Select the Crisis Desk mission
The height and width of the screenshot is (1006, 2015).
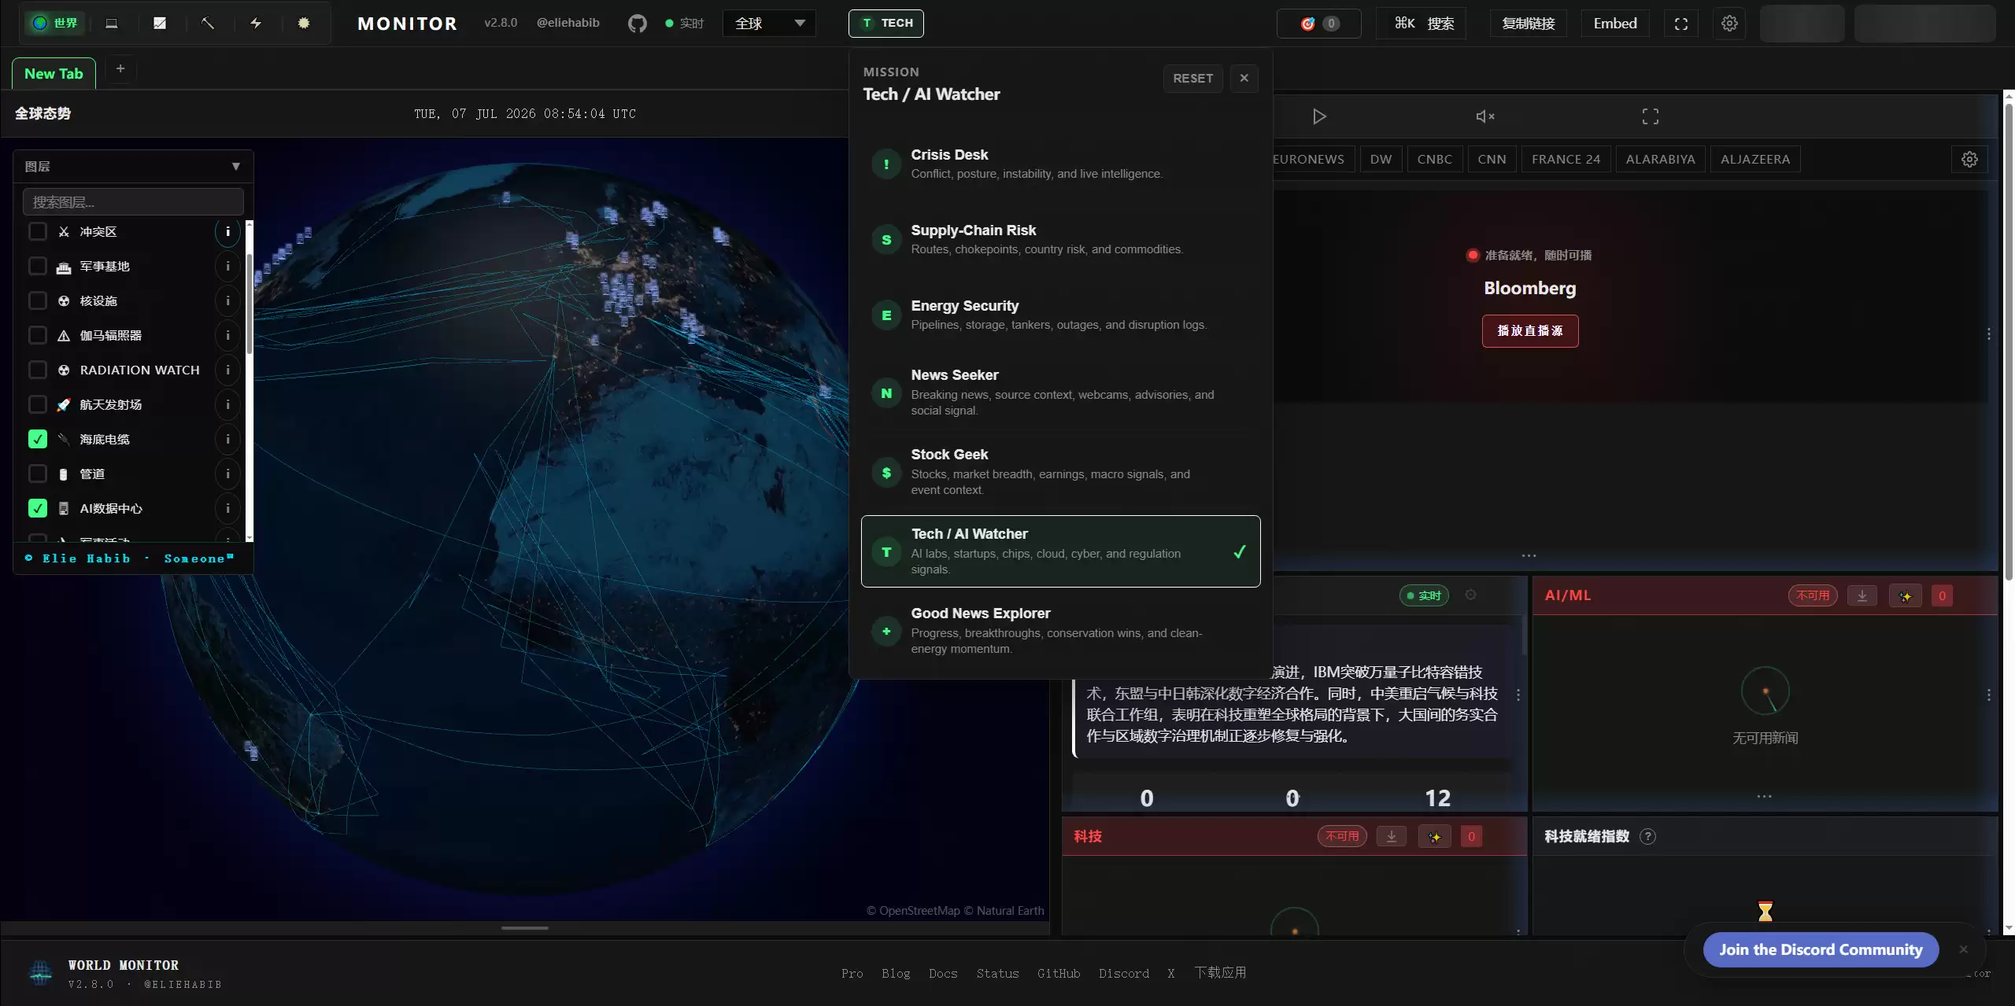click(x=1060, y=164)
